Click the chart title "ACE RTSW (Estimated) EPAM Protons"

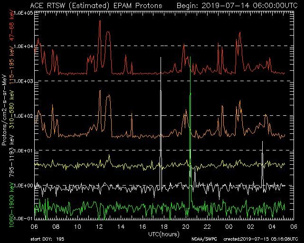tap(95, 5)
